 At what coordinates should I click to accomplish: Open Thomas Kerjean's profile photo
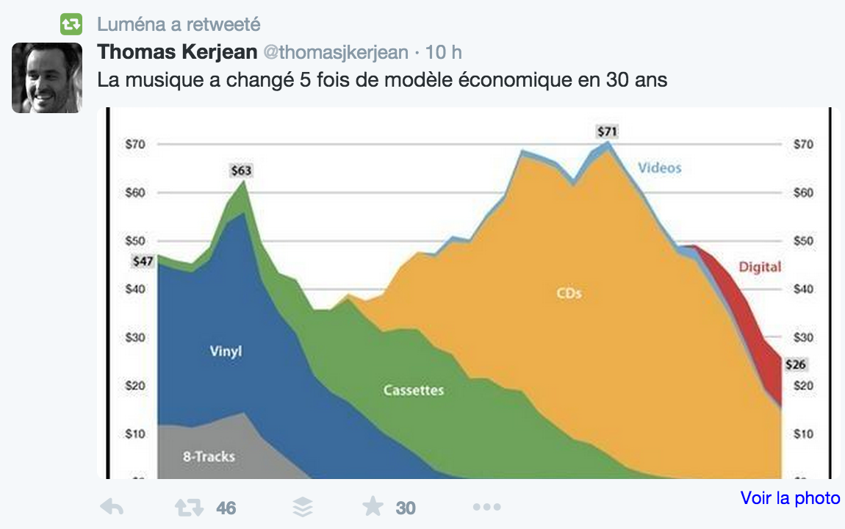pyautogui.click(x=47, y=78)
